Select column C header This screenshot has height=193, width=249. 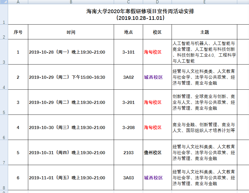coord(129,2)
